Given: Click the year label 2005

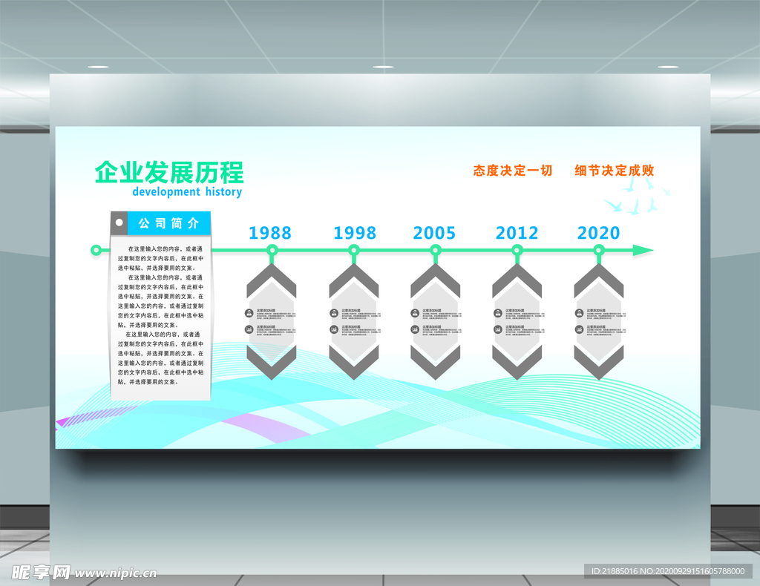Looking at the screenshot, I should coord(434,233).
